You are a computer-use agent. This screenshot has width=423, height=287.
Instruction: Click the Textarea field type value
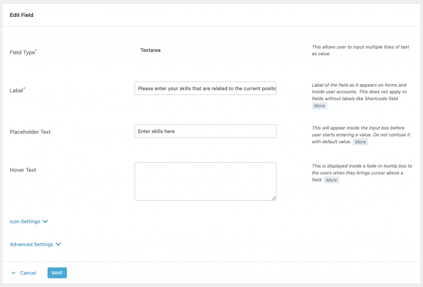[150, 50]
